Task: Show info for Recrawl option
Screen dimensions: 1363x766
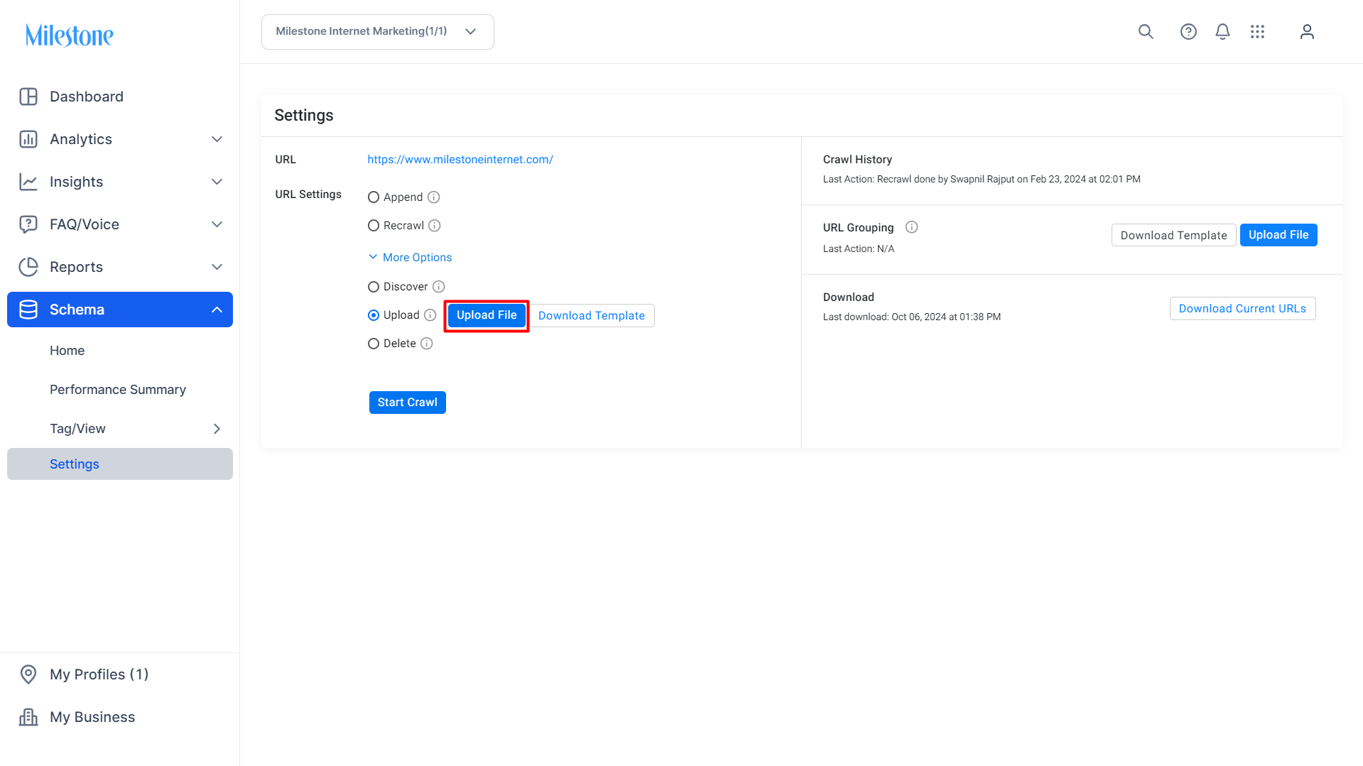Action: point(435,226)
